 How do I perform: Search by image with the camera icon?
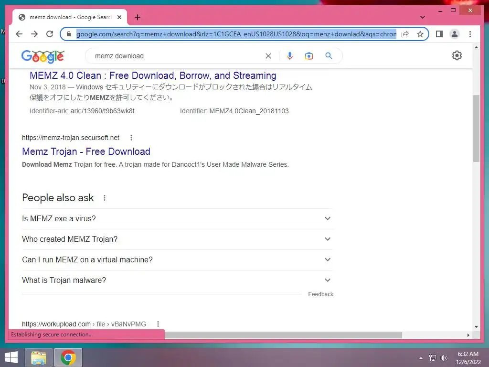click(x=309, y=56)
